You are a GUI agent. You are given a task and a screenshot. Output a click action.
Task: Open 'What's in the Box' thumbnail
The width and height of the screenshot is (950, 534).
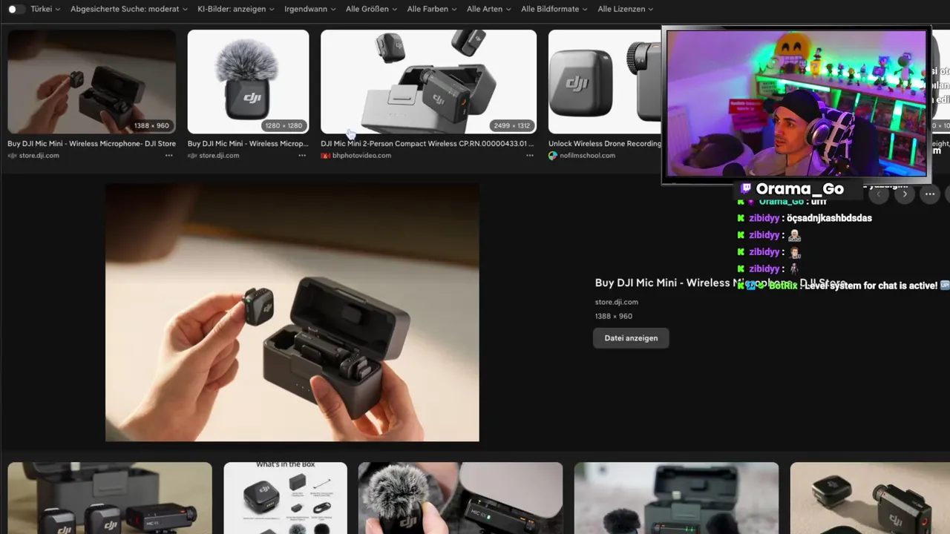click(286, 498)
